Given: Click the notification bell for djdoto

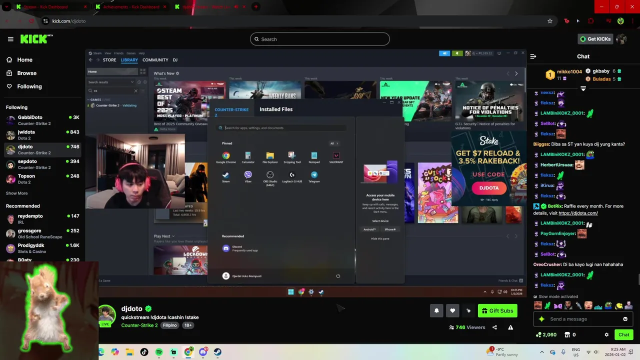Looking at the screenshot, I should [x=436, y=310].
